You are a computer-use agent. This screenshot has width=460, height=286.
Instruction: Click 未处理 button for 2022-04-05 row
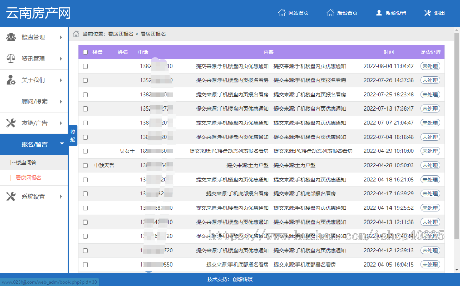click(430, 265)
